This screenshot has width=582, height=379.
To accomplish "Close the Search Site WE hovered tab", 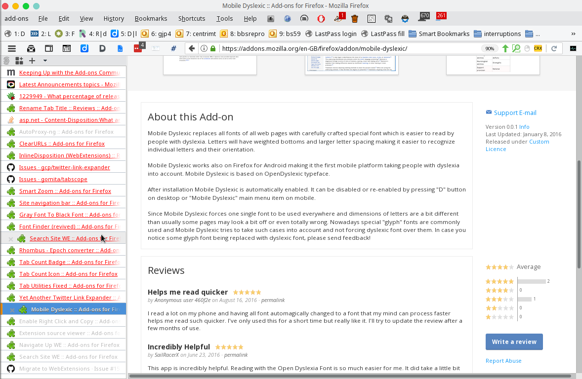I will (x=11, y=239).
